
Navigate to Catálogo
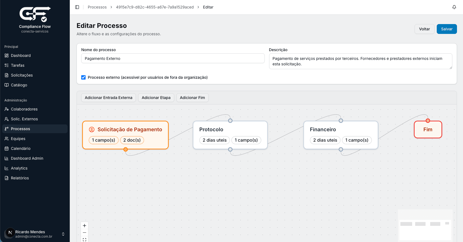point(35,85)
